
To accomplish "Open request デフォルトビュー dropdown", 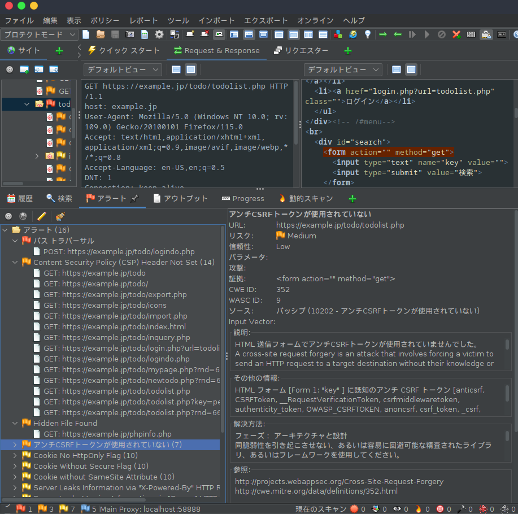I will [x=123, y=69].
